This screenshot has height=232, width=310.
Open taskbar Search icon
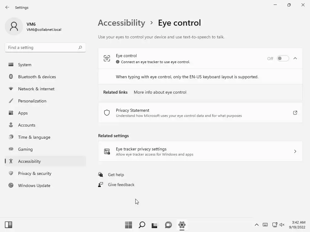click(142, 225)
